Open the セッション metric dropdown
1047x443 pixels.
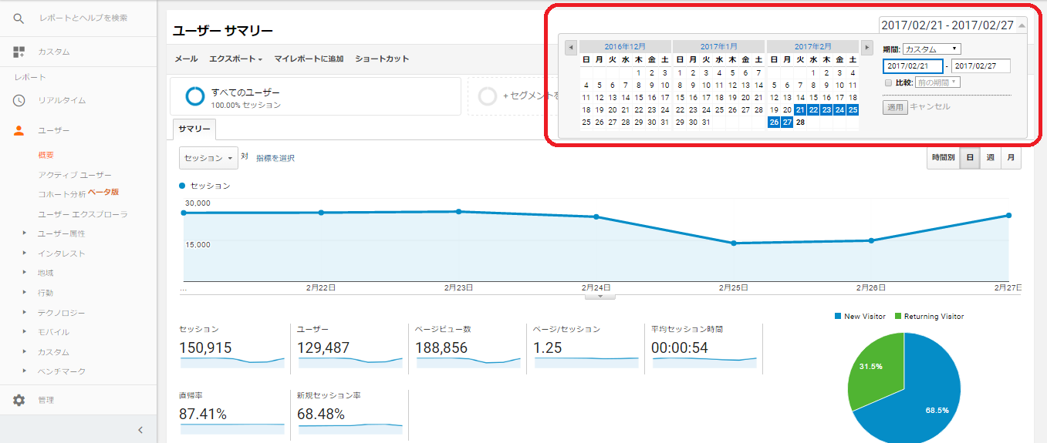[x=208, y=158]
